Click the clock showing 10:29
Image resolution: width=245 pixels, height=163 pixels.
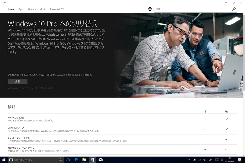(x=230, y=160)
